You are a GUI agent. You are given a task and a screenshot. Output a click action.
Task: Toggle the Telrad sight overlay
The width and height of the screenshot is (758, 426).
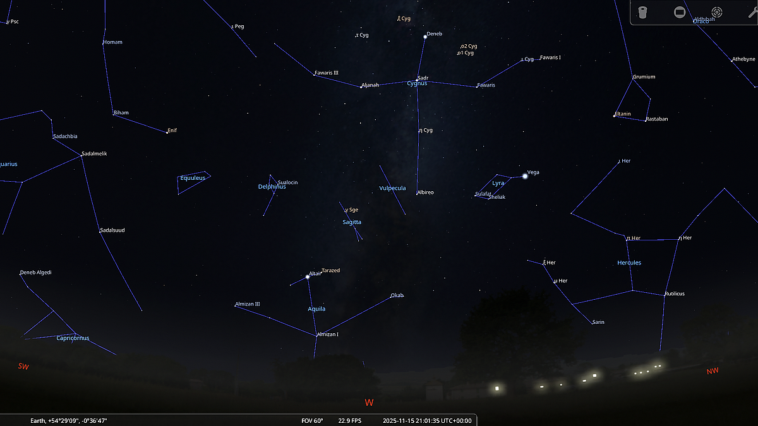click(x=717, y=13)
